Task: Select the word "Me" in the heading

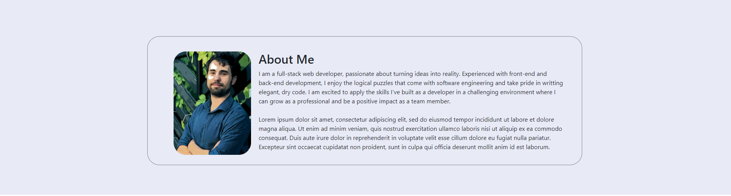Action: coord(305,59)
